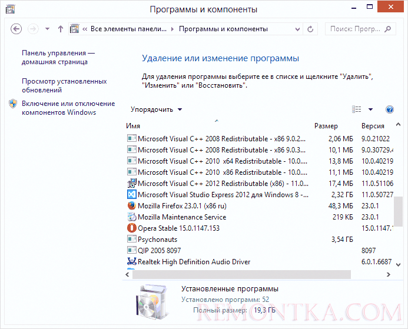The image size is (408, 329).
Task: Select Realtek High Definition Audio Driver name
Action: click(194, 262)
